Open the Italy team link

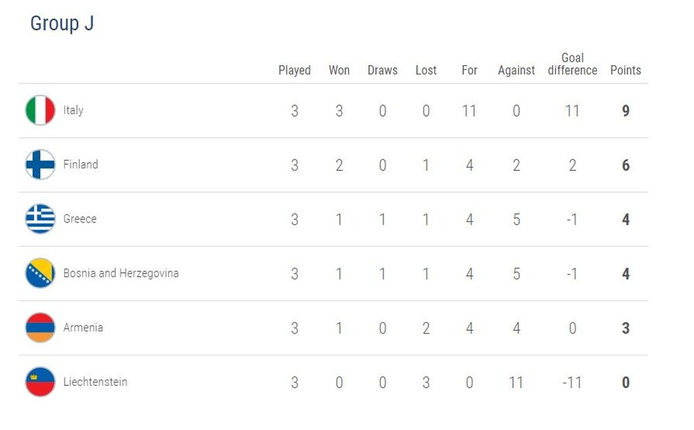73,111
